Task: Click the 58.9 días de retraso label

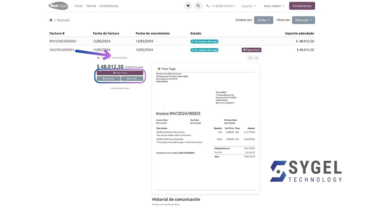Action: [x=134, y=67]
